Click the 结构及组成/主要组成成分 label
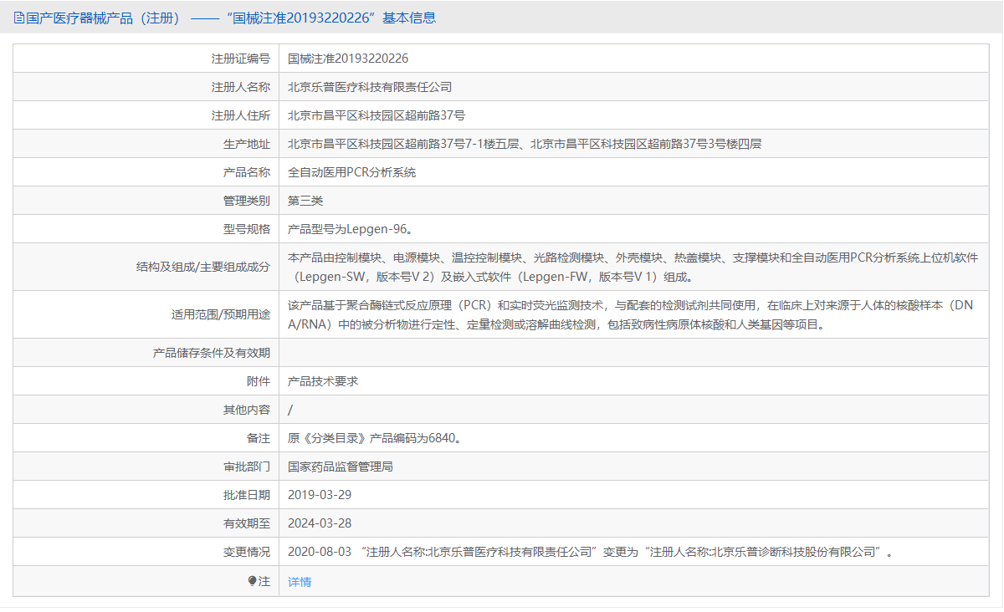The image size is (1004, 612). [203, 267]
